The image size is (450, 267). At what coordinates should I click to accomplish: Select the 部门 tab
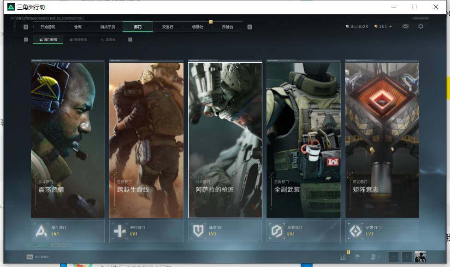click(137, 27)
